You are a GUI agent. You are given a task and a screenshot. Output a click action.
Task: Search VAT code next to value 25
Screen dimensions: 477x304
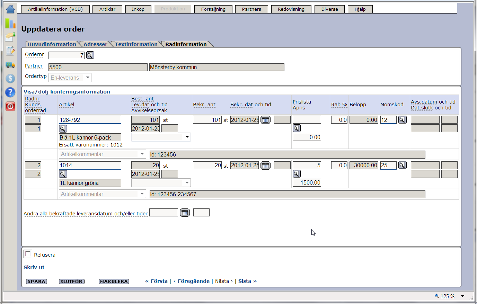coord(402,165)
